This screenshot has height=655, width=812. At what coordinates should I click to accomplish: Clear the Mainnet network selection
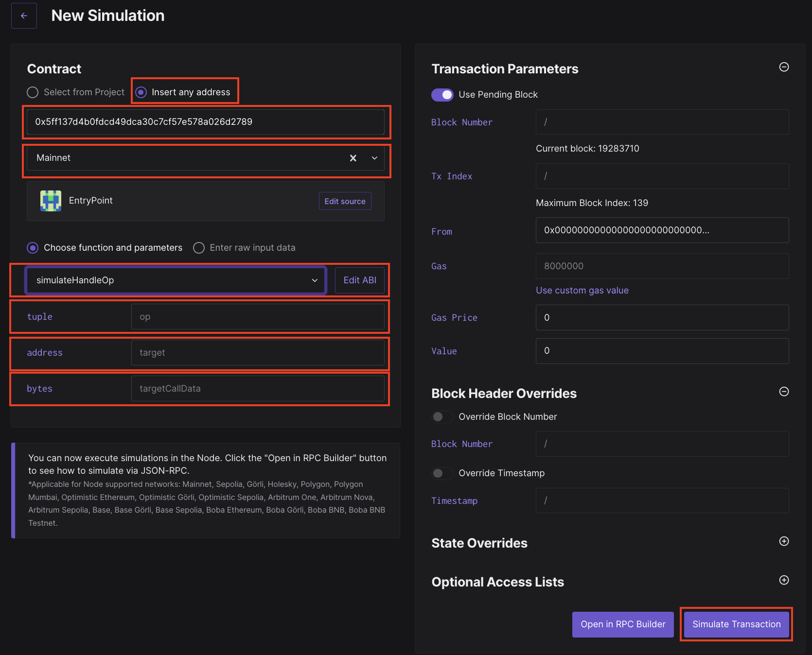[353, 158]
